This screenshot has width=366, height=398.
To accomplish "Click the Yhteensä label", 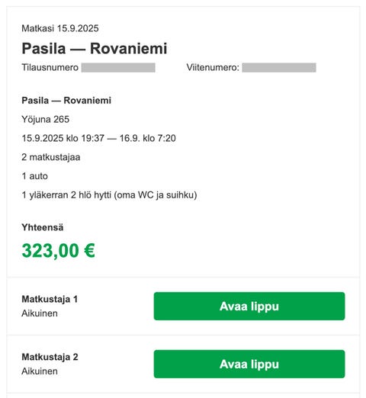I will tap(43, 227).
